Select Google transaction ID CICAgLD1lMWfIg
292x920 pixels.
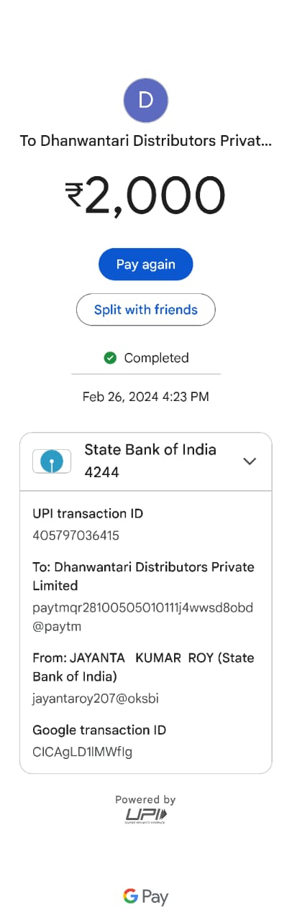point(83,753)
